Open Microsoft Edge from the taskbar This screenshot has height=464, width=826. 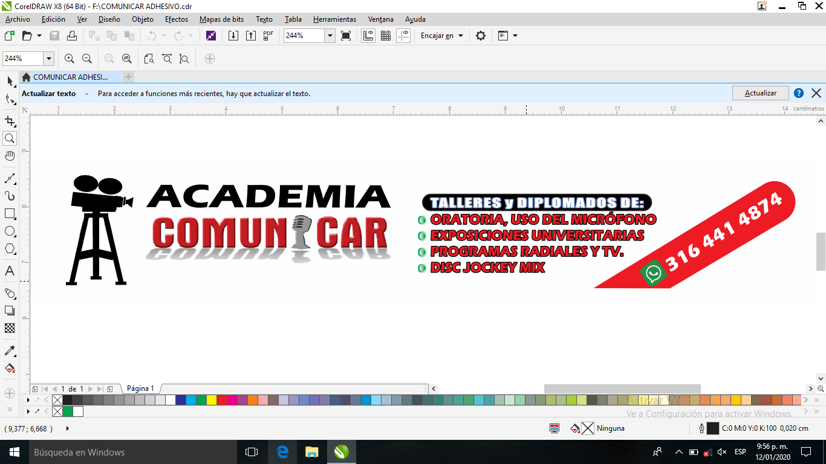click(x=282, y=452)
